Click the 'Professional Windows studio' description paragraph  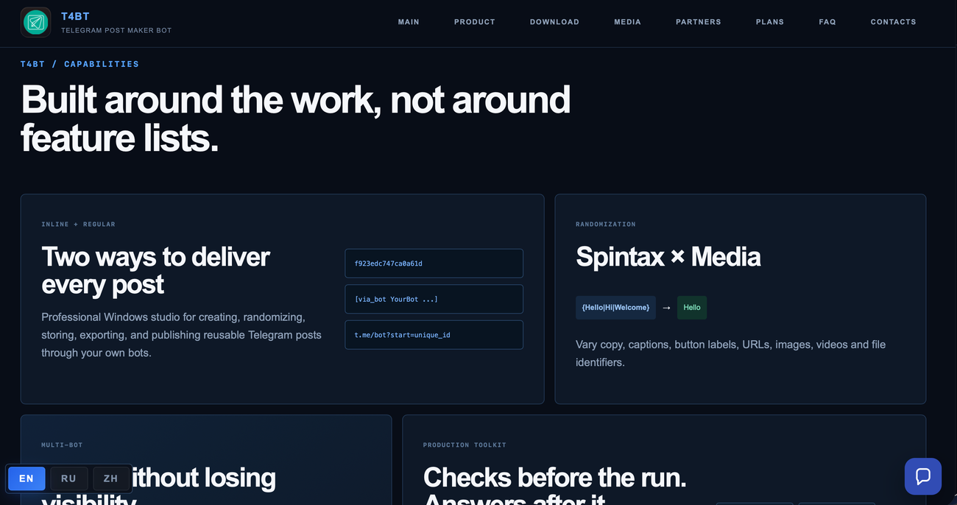click(181, 335)
